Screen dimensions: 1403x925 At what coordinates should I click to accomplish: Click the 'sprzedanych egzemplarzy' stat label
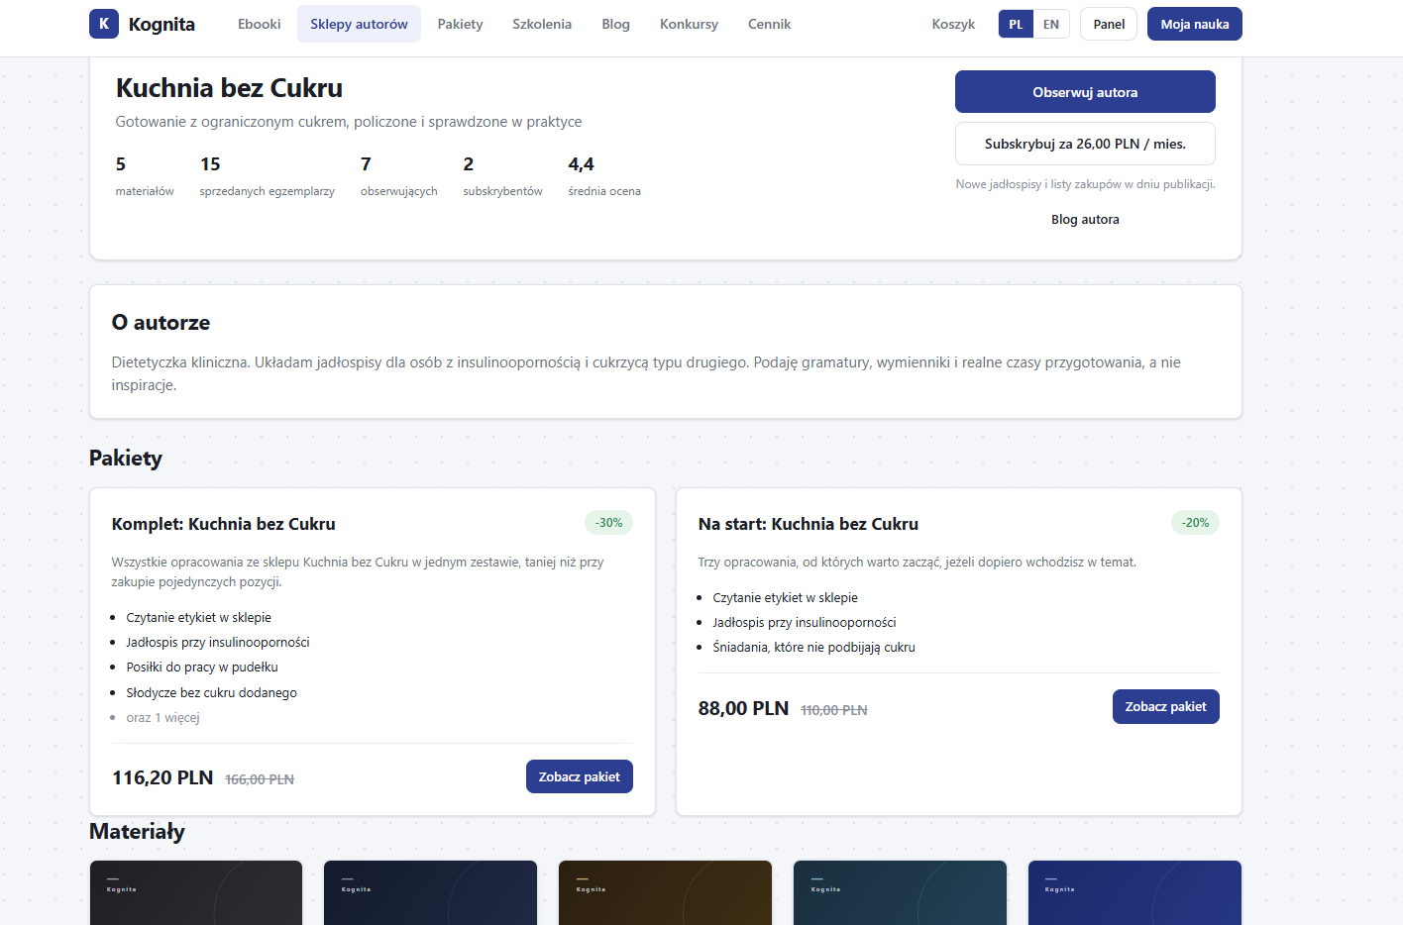click(268, 191)
